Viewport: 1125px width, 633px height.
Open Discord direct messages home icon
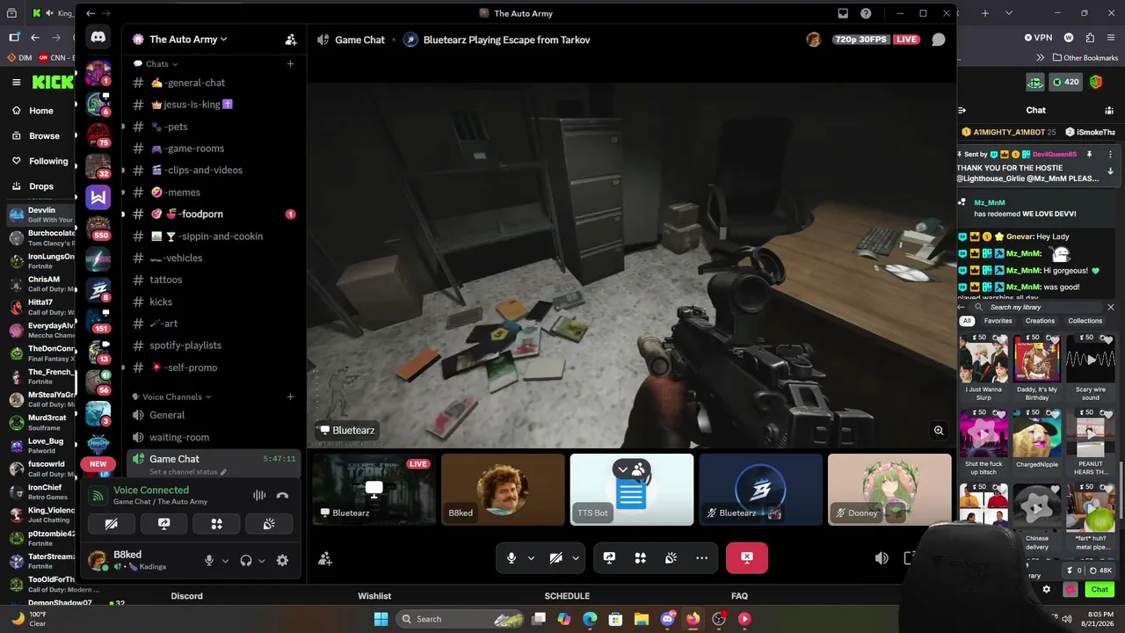(x=98, y=38)
